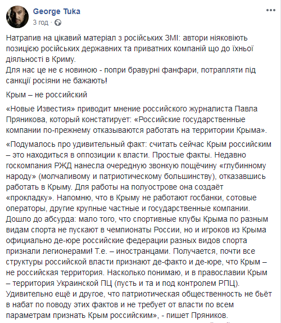The height and width of the screenshot is (323, 281).
Task: Click the globe public audience icon
Action: [58, 23]
